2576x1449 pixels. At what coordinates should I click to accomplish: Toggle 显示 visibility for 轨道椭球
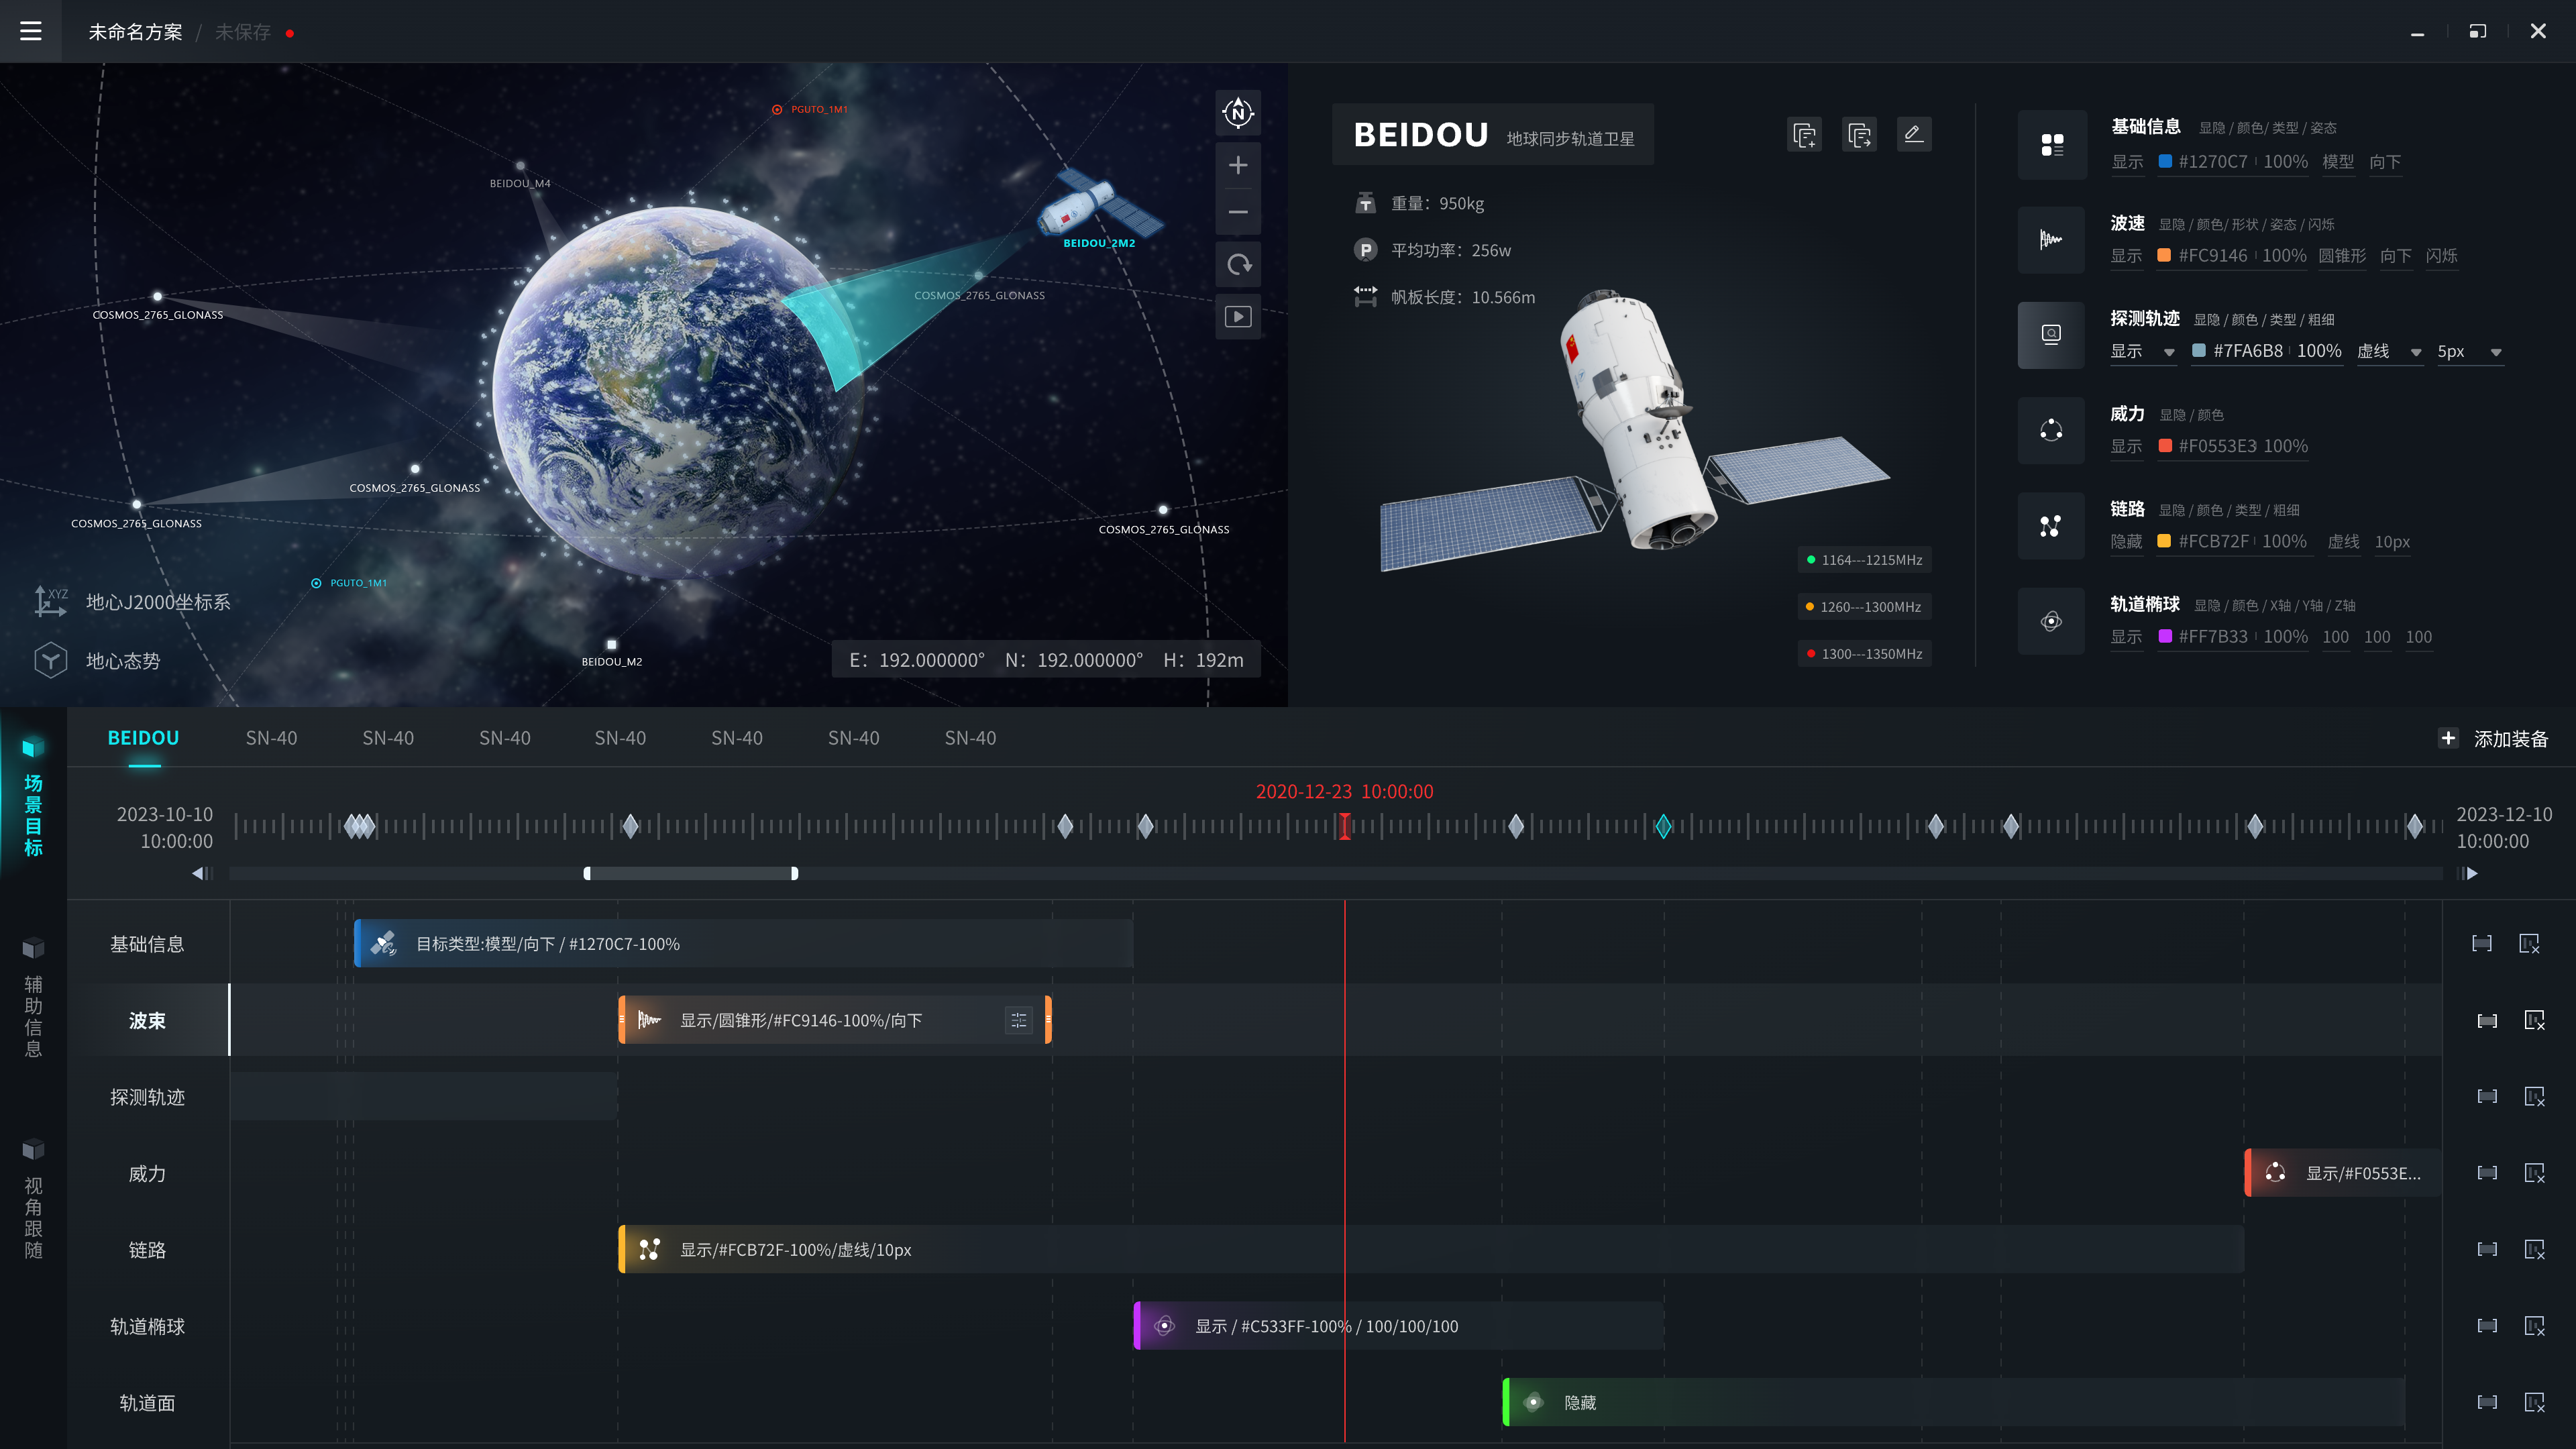pyautogui.click(x=2127, y=637)
